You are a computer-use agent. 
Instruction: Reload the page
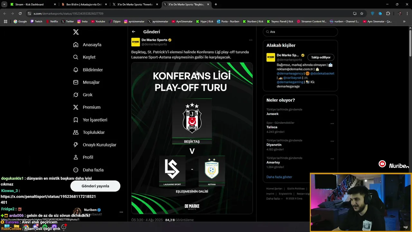click(20, 14)
